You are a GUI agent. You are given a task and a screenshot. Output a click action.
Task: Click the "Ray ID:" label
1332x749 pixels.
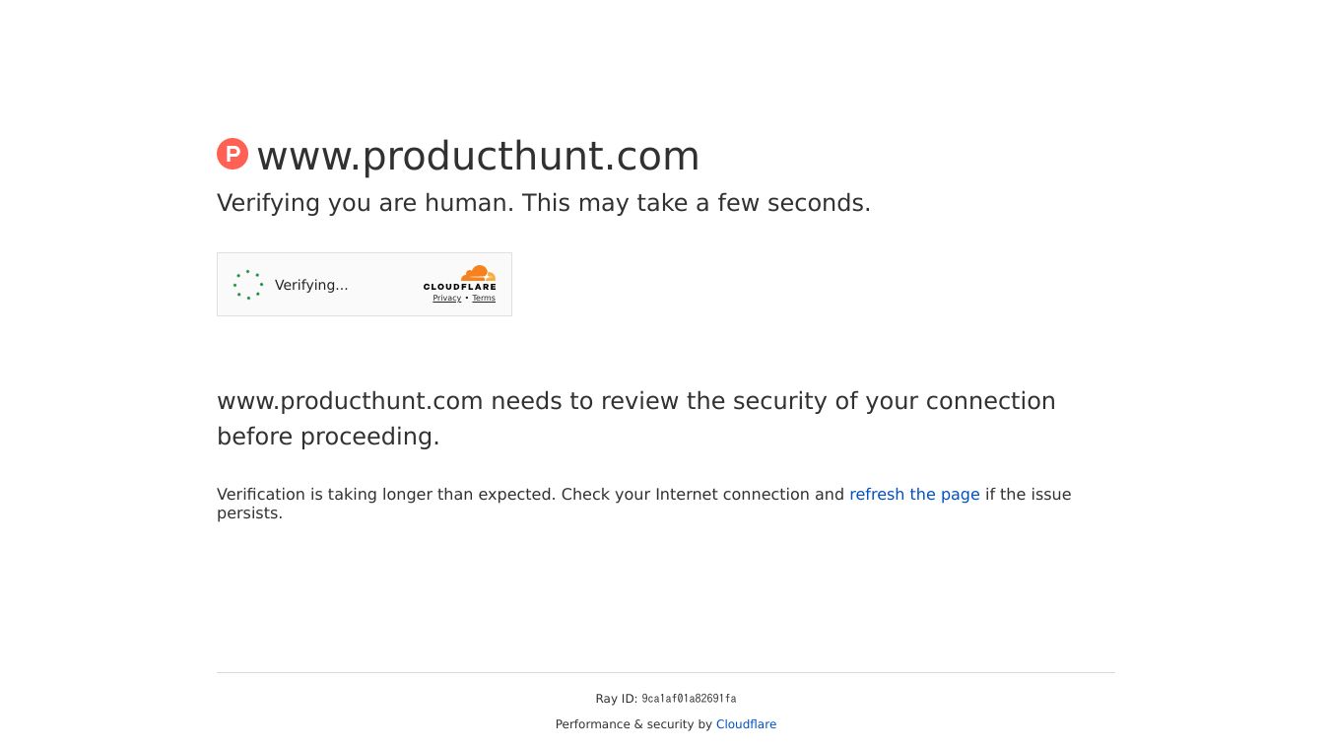616,699
